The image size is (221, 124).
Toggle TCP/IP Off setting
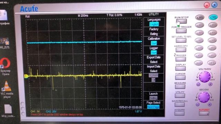click(153, 80)
